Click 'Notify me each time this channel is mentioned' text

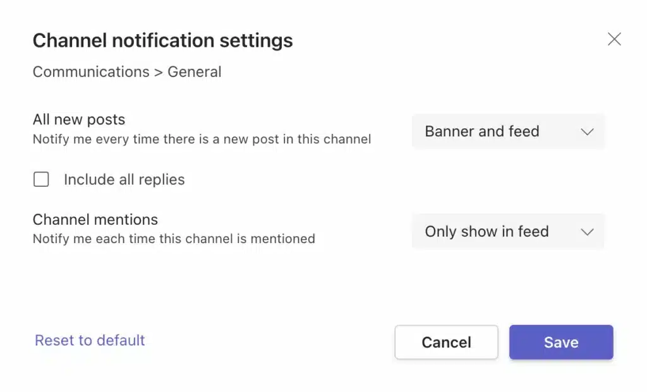point(174,239)
